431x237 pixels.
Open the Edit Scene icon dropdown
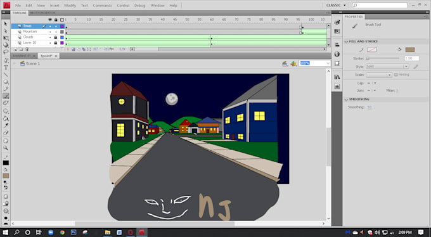[x=285, y=63]
